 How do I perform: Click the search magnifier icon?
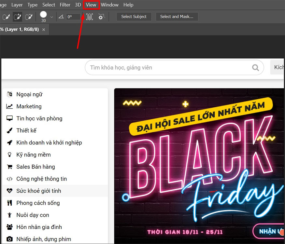tap(255, 67)
